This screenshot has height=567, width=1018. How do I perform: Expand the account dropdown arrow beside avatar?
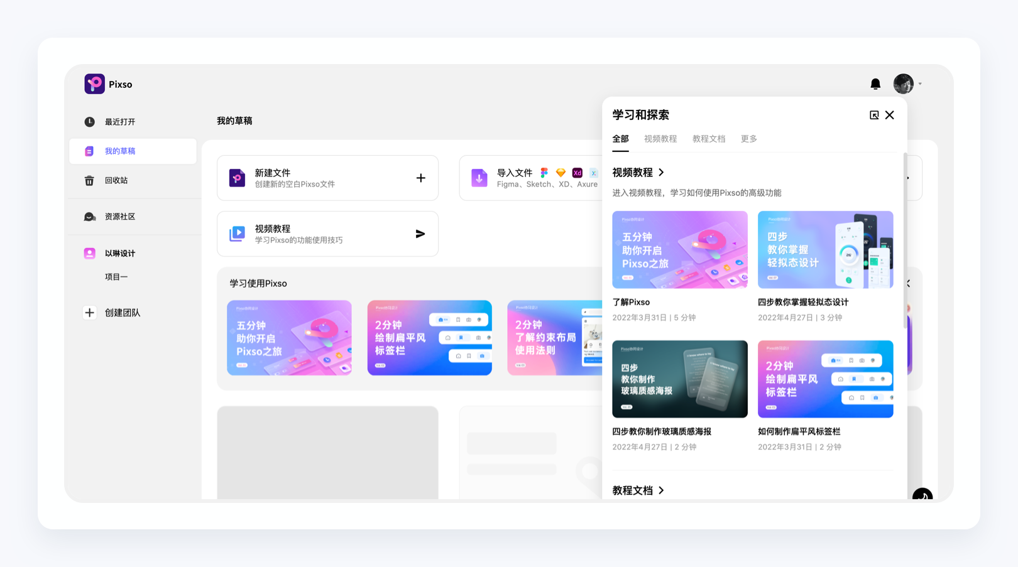click(919, 84)
